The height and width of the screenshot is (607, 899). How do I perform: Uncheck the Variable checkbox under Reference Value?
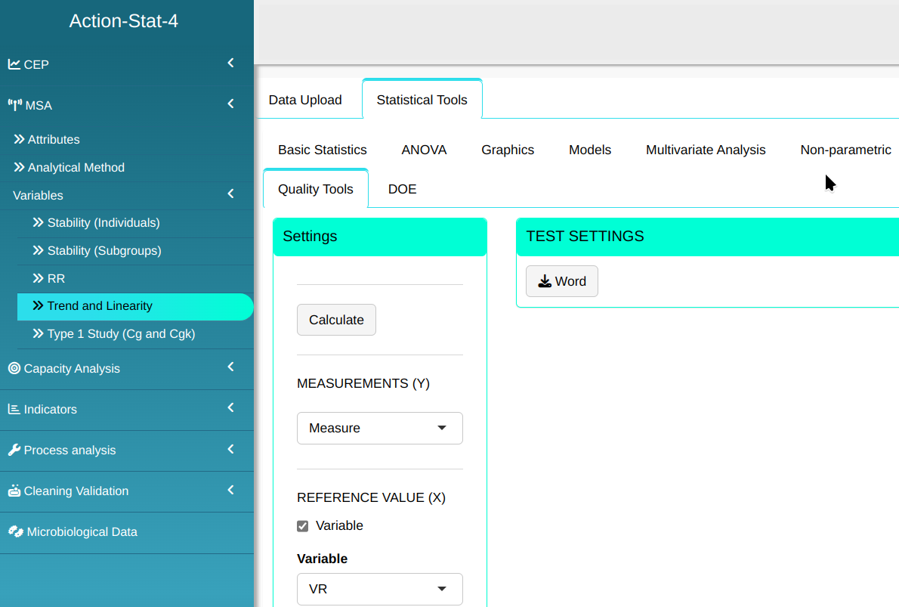[303, 526]
